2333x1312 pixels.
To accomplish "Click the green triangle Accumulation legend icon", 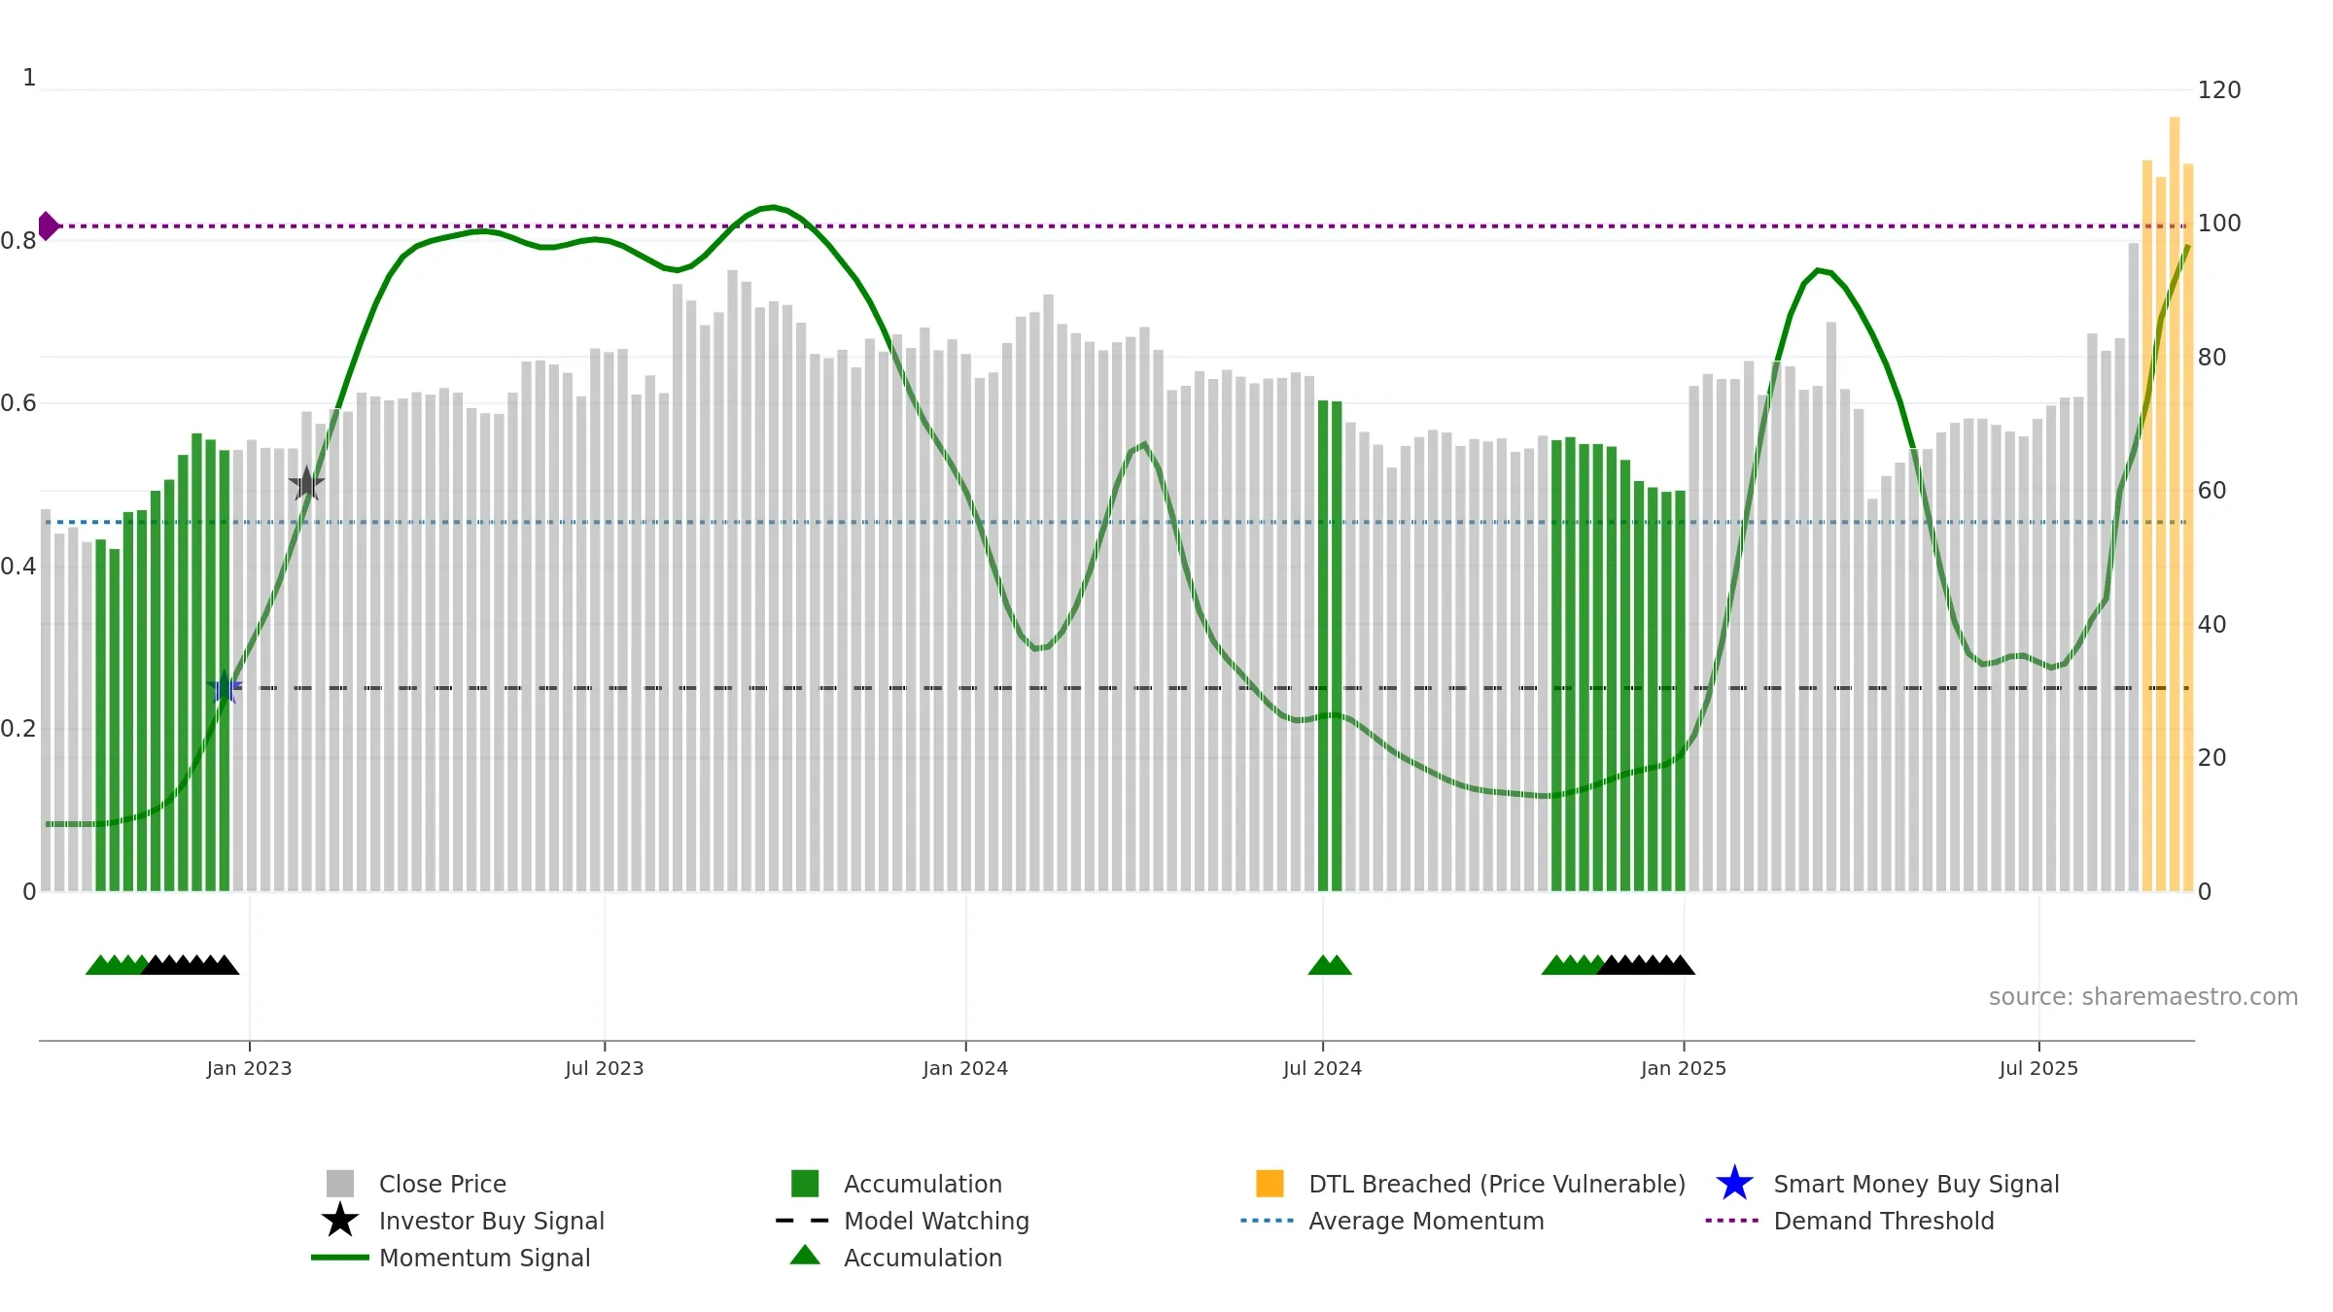I will click(805, 1255).
